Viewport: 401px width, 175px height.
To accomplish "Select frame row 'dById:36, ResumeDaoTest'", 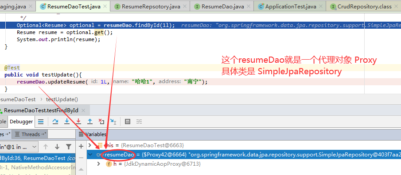I will coord(38,158).
